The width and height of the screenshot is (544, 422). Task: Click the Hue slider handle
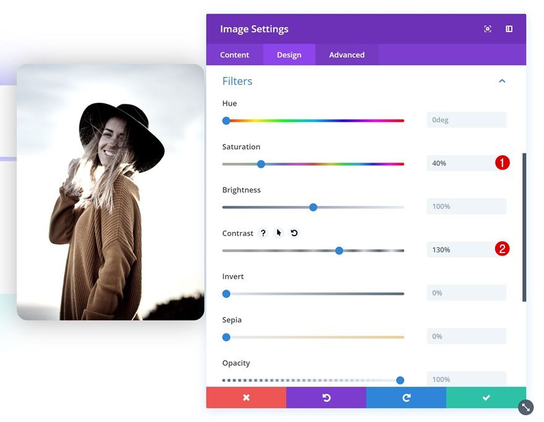226,121
